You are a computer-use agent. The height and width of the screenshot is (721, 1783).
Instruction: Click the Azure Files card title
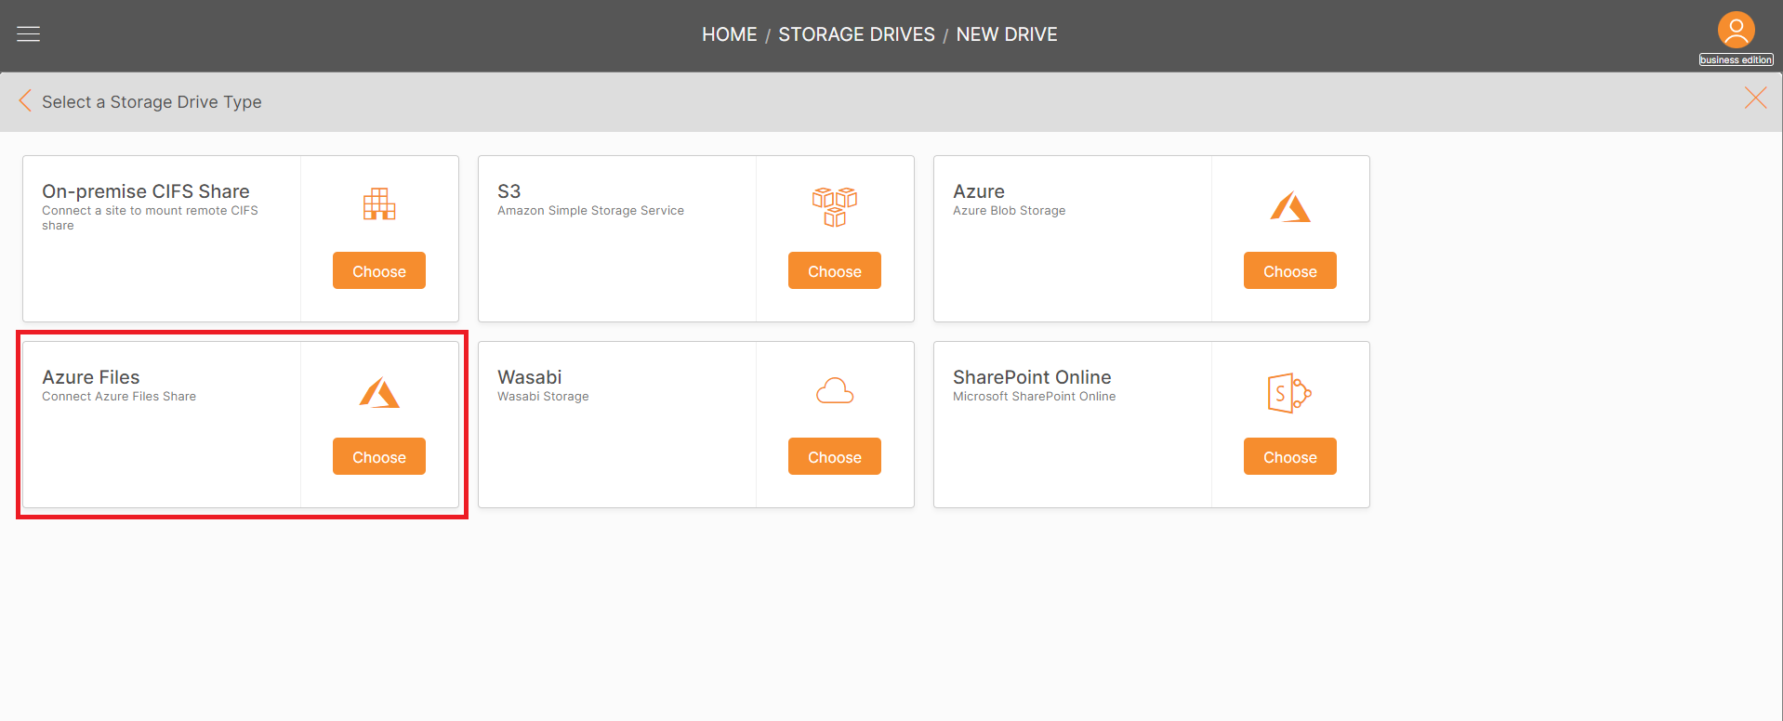click(x=91, y=377)
